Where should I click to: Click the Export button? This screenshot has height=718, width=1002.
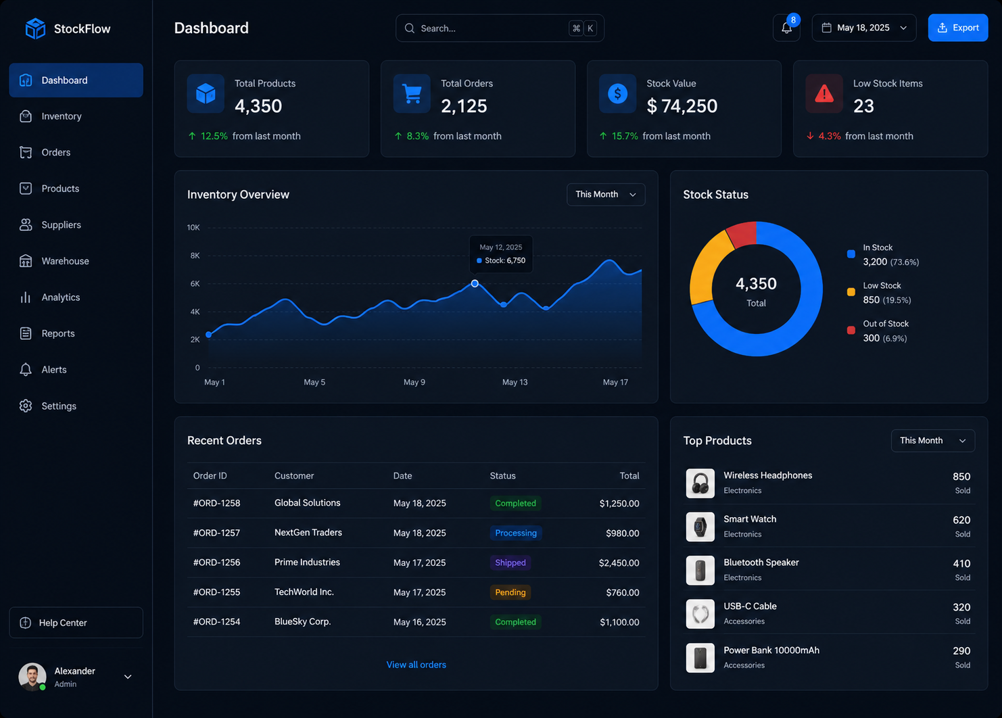click(958, 28)
